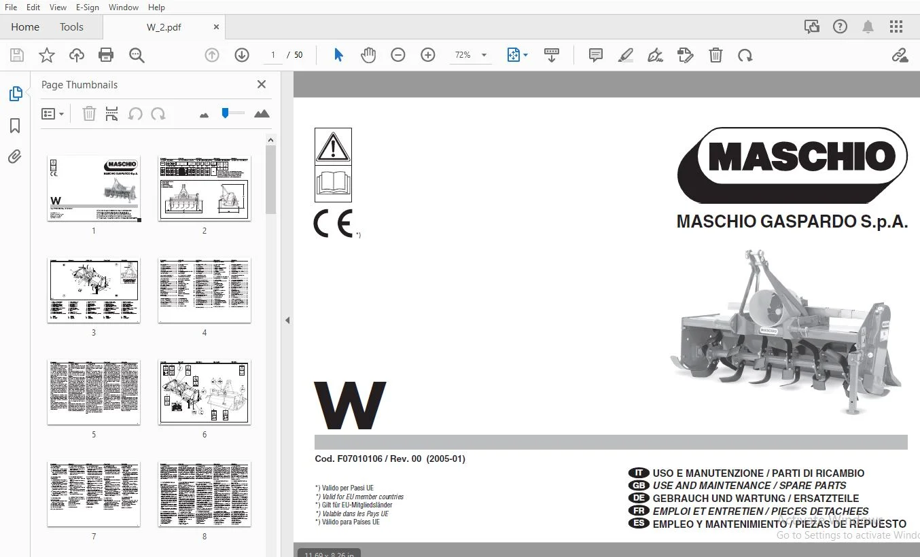Open the find text search tool
The width and height of the screenshot is (920, 557).
137,55
